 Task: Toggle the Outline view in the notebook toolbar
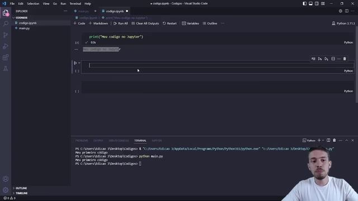[210, 23]
